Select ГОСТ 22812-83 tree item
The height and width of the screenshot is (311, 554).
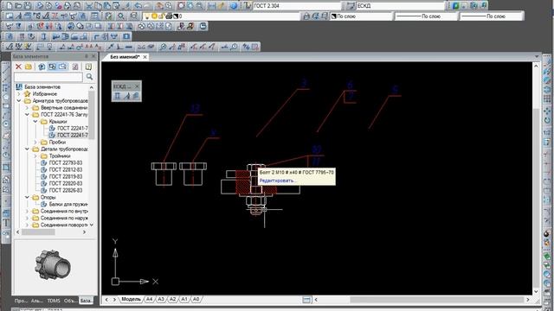coord(66,169)
